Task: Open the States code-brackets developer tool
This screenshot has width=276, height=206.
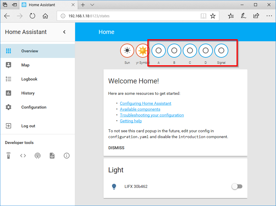Action: coord(23,156)
